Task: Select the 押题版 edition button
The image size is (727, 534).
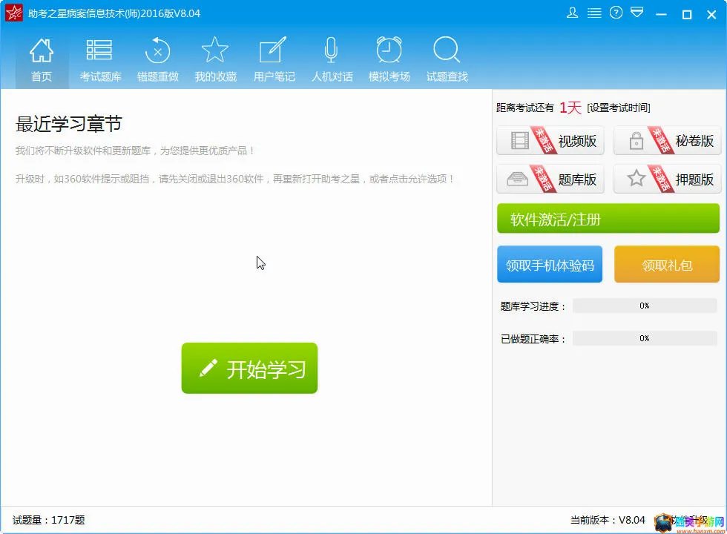Action: 667,179
